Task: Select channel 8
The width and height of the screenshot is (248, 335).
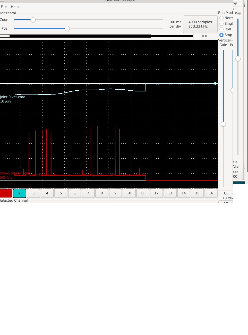Action: tap(101, 193)
